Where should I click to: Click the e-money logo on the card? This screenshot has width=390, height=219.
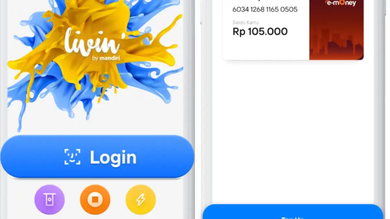(340, 3)
